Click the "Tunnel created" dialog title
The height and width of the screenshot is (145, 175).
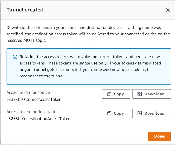click(x=25, y=10)
